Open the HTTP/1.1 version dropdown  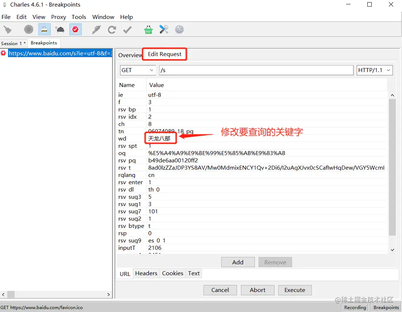point(375,70)
